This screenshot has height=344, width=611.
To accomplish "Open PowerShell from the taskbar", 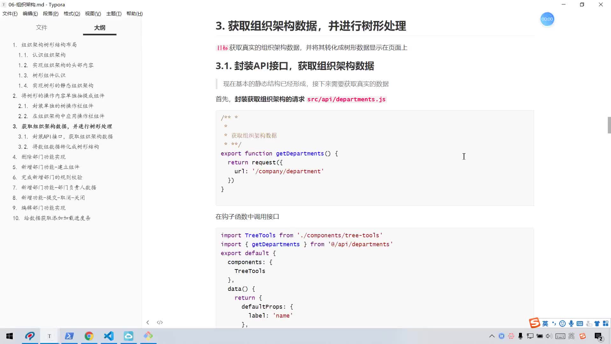I will pos(69,336).
